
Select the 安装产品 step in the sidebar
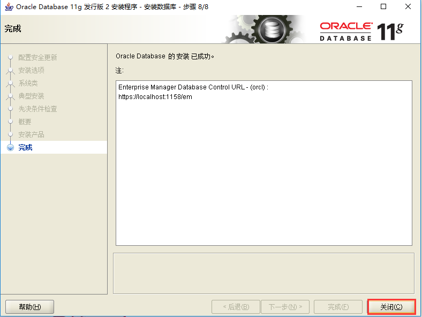[x=31, y=134]
